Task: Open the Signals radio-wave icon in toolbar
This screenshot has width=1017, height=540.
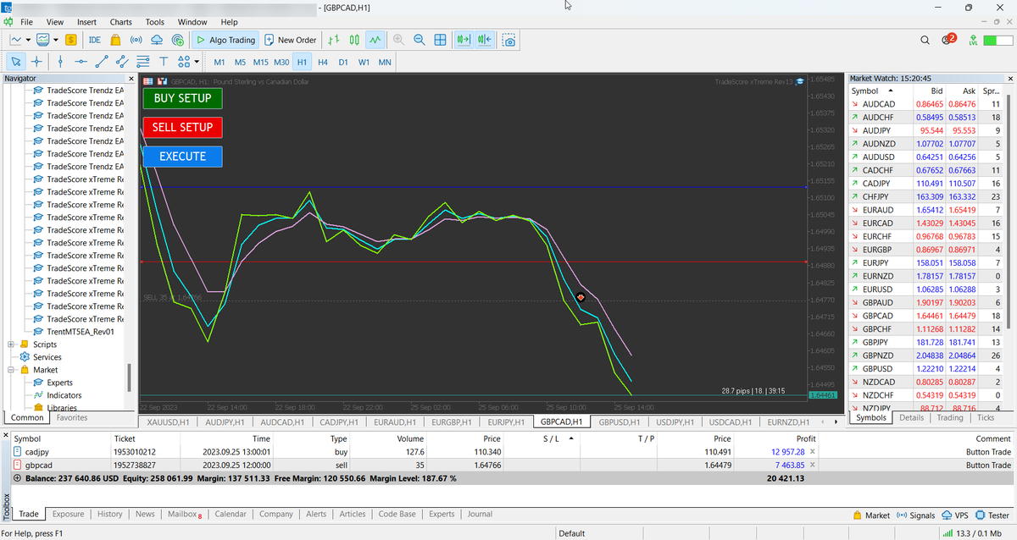Action: pos(136,39)
